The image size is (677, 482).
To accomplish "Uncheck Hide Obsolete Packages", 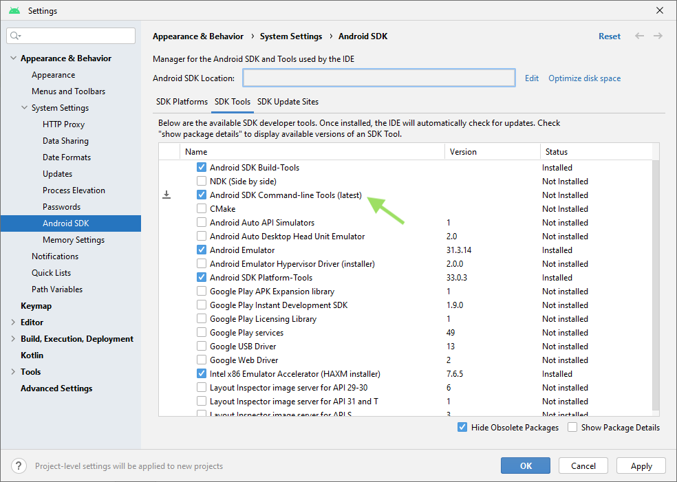I will click(x=462, y=427).
